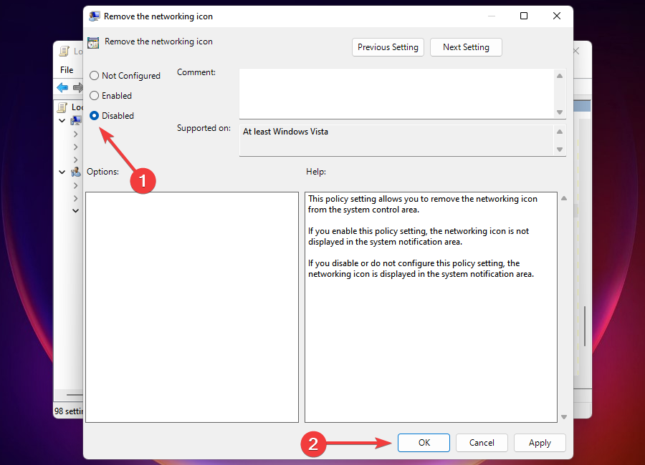This screenshot has width=645, height=465.
Task: Select the Enabled radio button
Action: point(93,95)
